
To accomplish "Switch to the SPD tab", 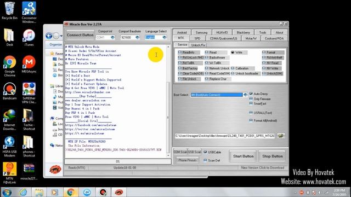I will 197,38.
